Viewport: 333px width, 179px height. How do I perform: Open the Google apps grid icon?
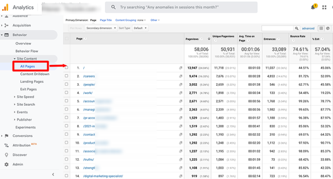point(325,7)
